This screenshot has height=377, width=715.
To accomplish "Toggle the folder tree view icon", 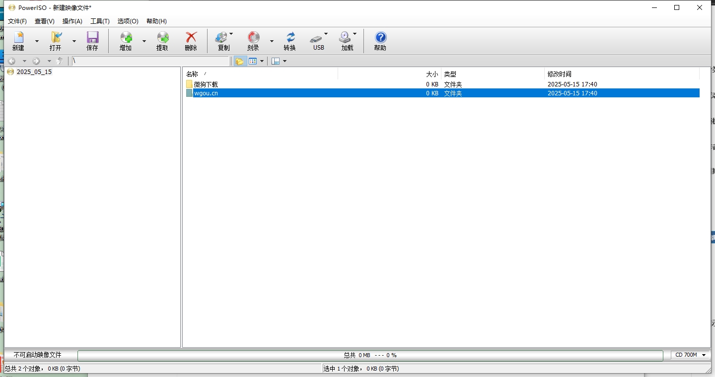I will pyautogui.click(x=240, y=61).
